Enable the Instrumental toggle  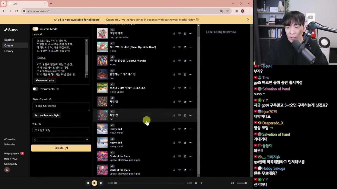[x=35, y=89]
